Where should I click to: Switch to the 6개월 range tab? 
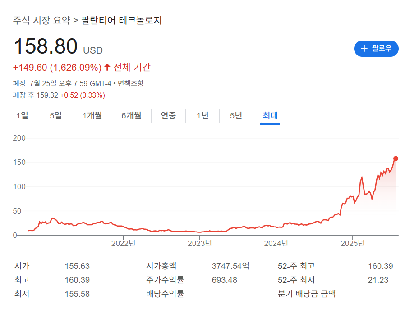coord(131,116)
